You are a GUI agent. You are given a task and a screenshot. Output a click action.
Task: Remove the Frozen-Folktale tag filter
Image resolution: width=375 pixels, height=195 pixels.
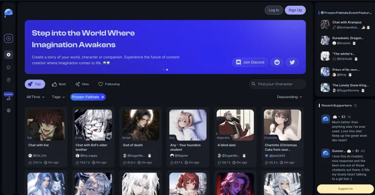pyautogui.click(x=103, y=97)
